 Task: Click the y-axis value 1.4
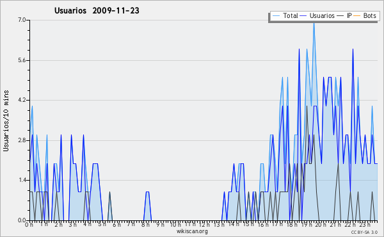[22, 180]
